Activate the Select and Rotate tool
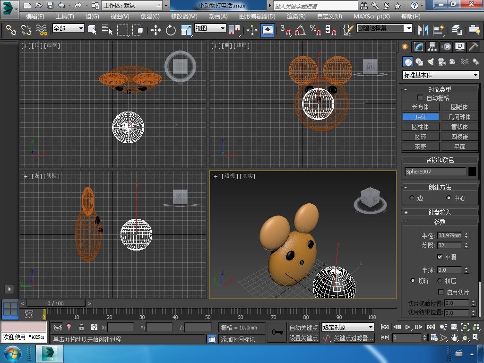This screenshot has width=484, height=363. [171, 30]
